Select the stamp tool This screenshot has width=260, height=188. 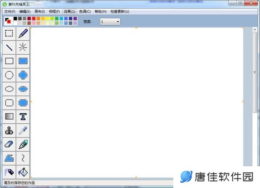point(9,131)
